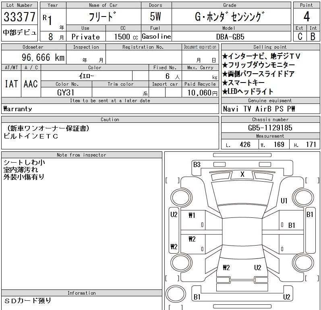Click the W2 mark on the tailgate
This screenshot has height=310, width=321.
pyautogui.click(x=226, y=267)
